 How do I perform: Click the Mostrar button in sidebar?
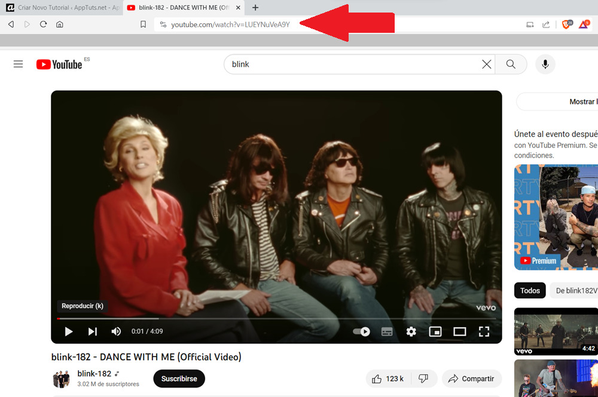pyautogui.click(x=557, y=101)
